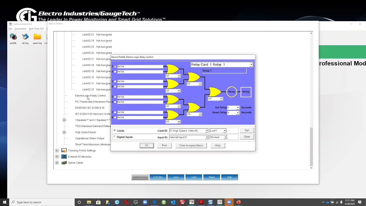Click the OR gate joining inputs 3 and 4
Image resolution: width=366 pixels, height=206 pixels.
(x=172, y=84)
